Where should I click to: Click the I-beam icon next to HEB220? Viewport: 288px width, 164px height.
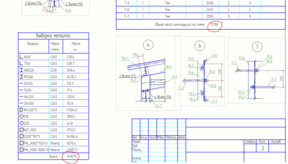21,70
